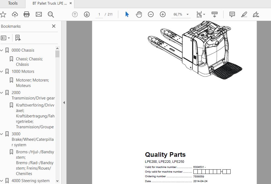Click the Quality Parts heading
The width and height of the screenshot is (271, 184).
coord(165,155)
